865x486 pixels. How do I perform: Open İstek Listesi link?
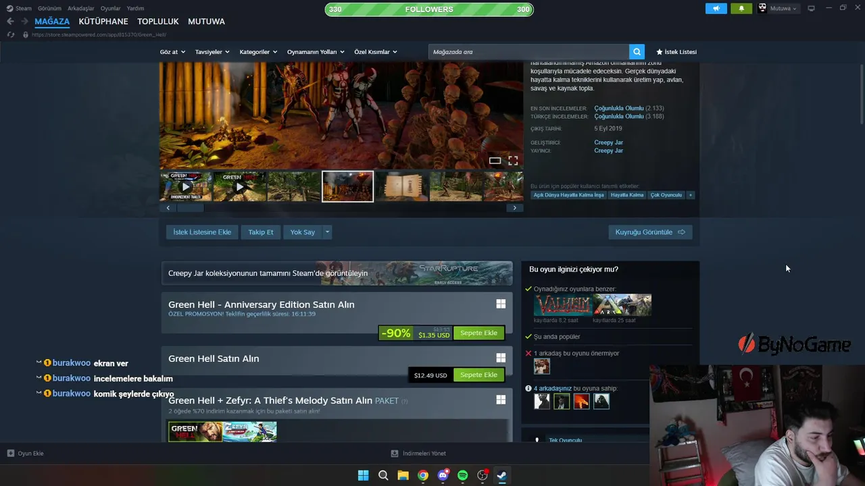point(676,52)
